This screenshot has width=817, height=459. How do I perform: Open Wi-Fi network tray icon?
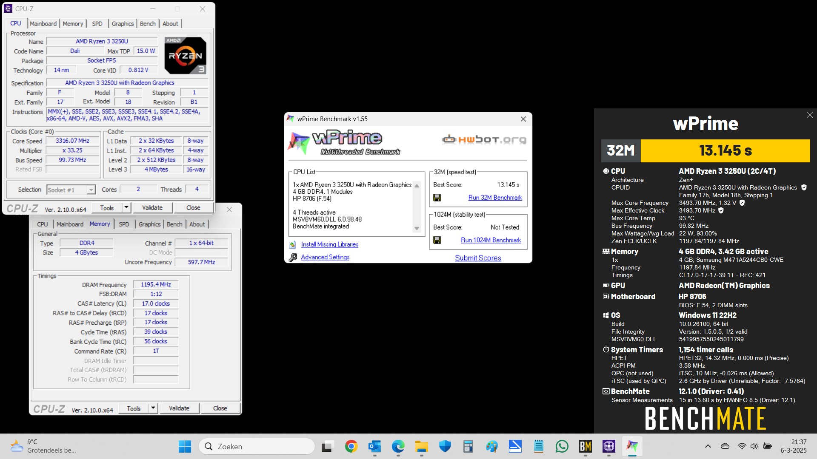[742, 446]
